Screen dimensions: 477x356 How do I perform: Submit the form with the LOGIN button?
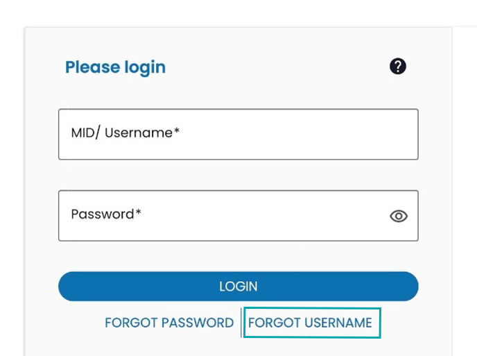(238, 286)
